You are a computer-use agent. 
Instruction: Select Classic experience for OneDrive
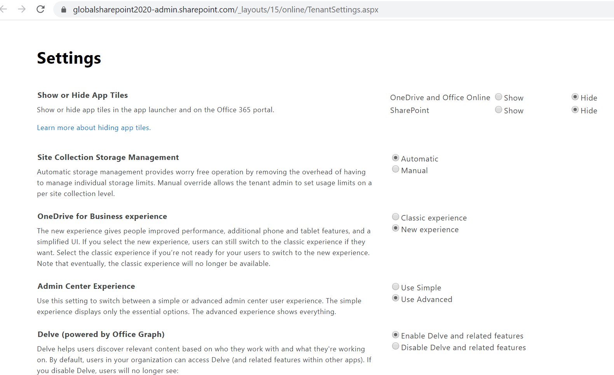click(396, 217)
